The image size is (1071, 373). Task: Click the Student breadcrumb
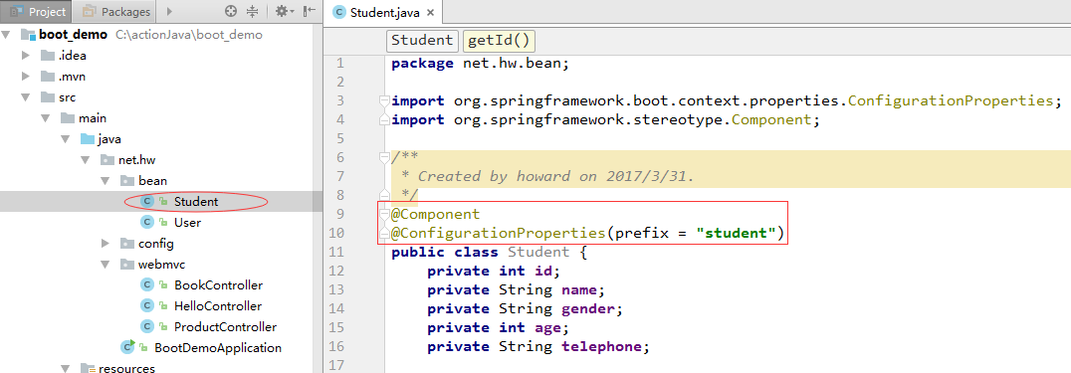pos(421,41)
